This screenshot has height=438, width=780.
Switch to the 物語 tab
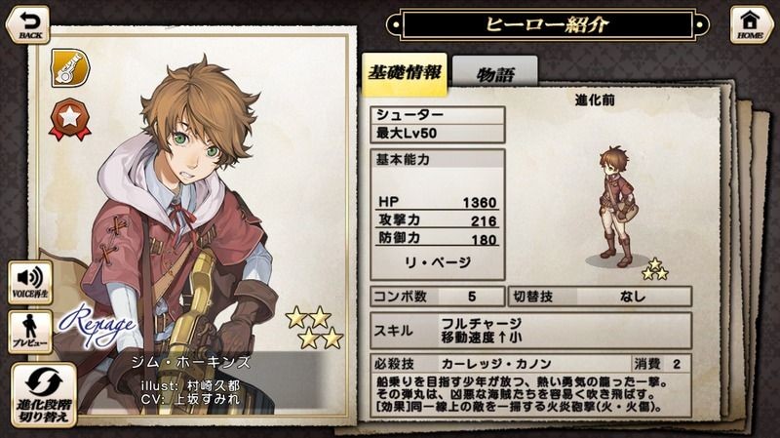(495, 72)
